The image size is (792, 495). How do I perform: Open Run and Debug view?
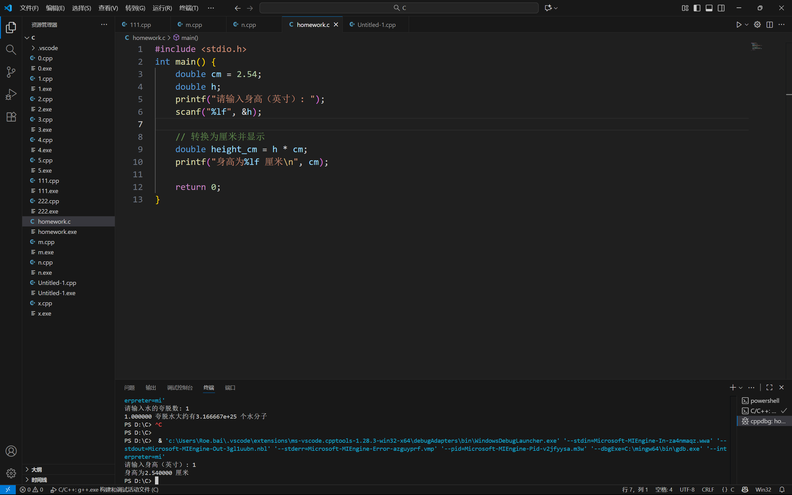pyautogui.click(x=11, y=95)
